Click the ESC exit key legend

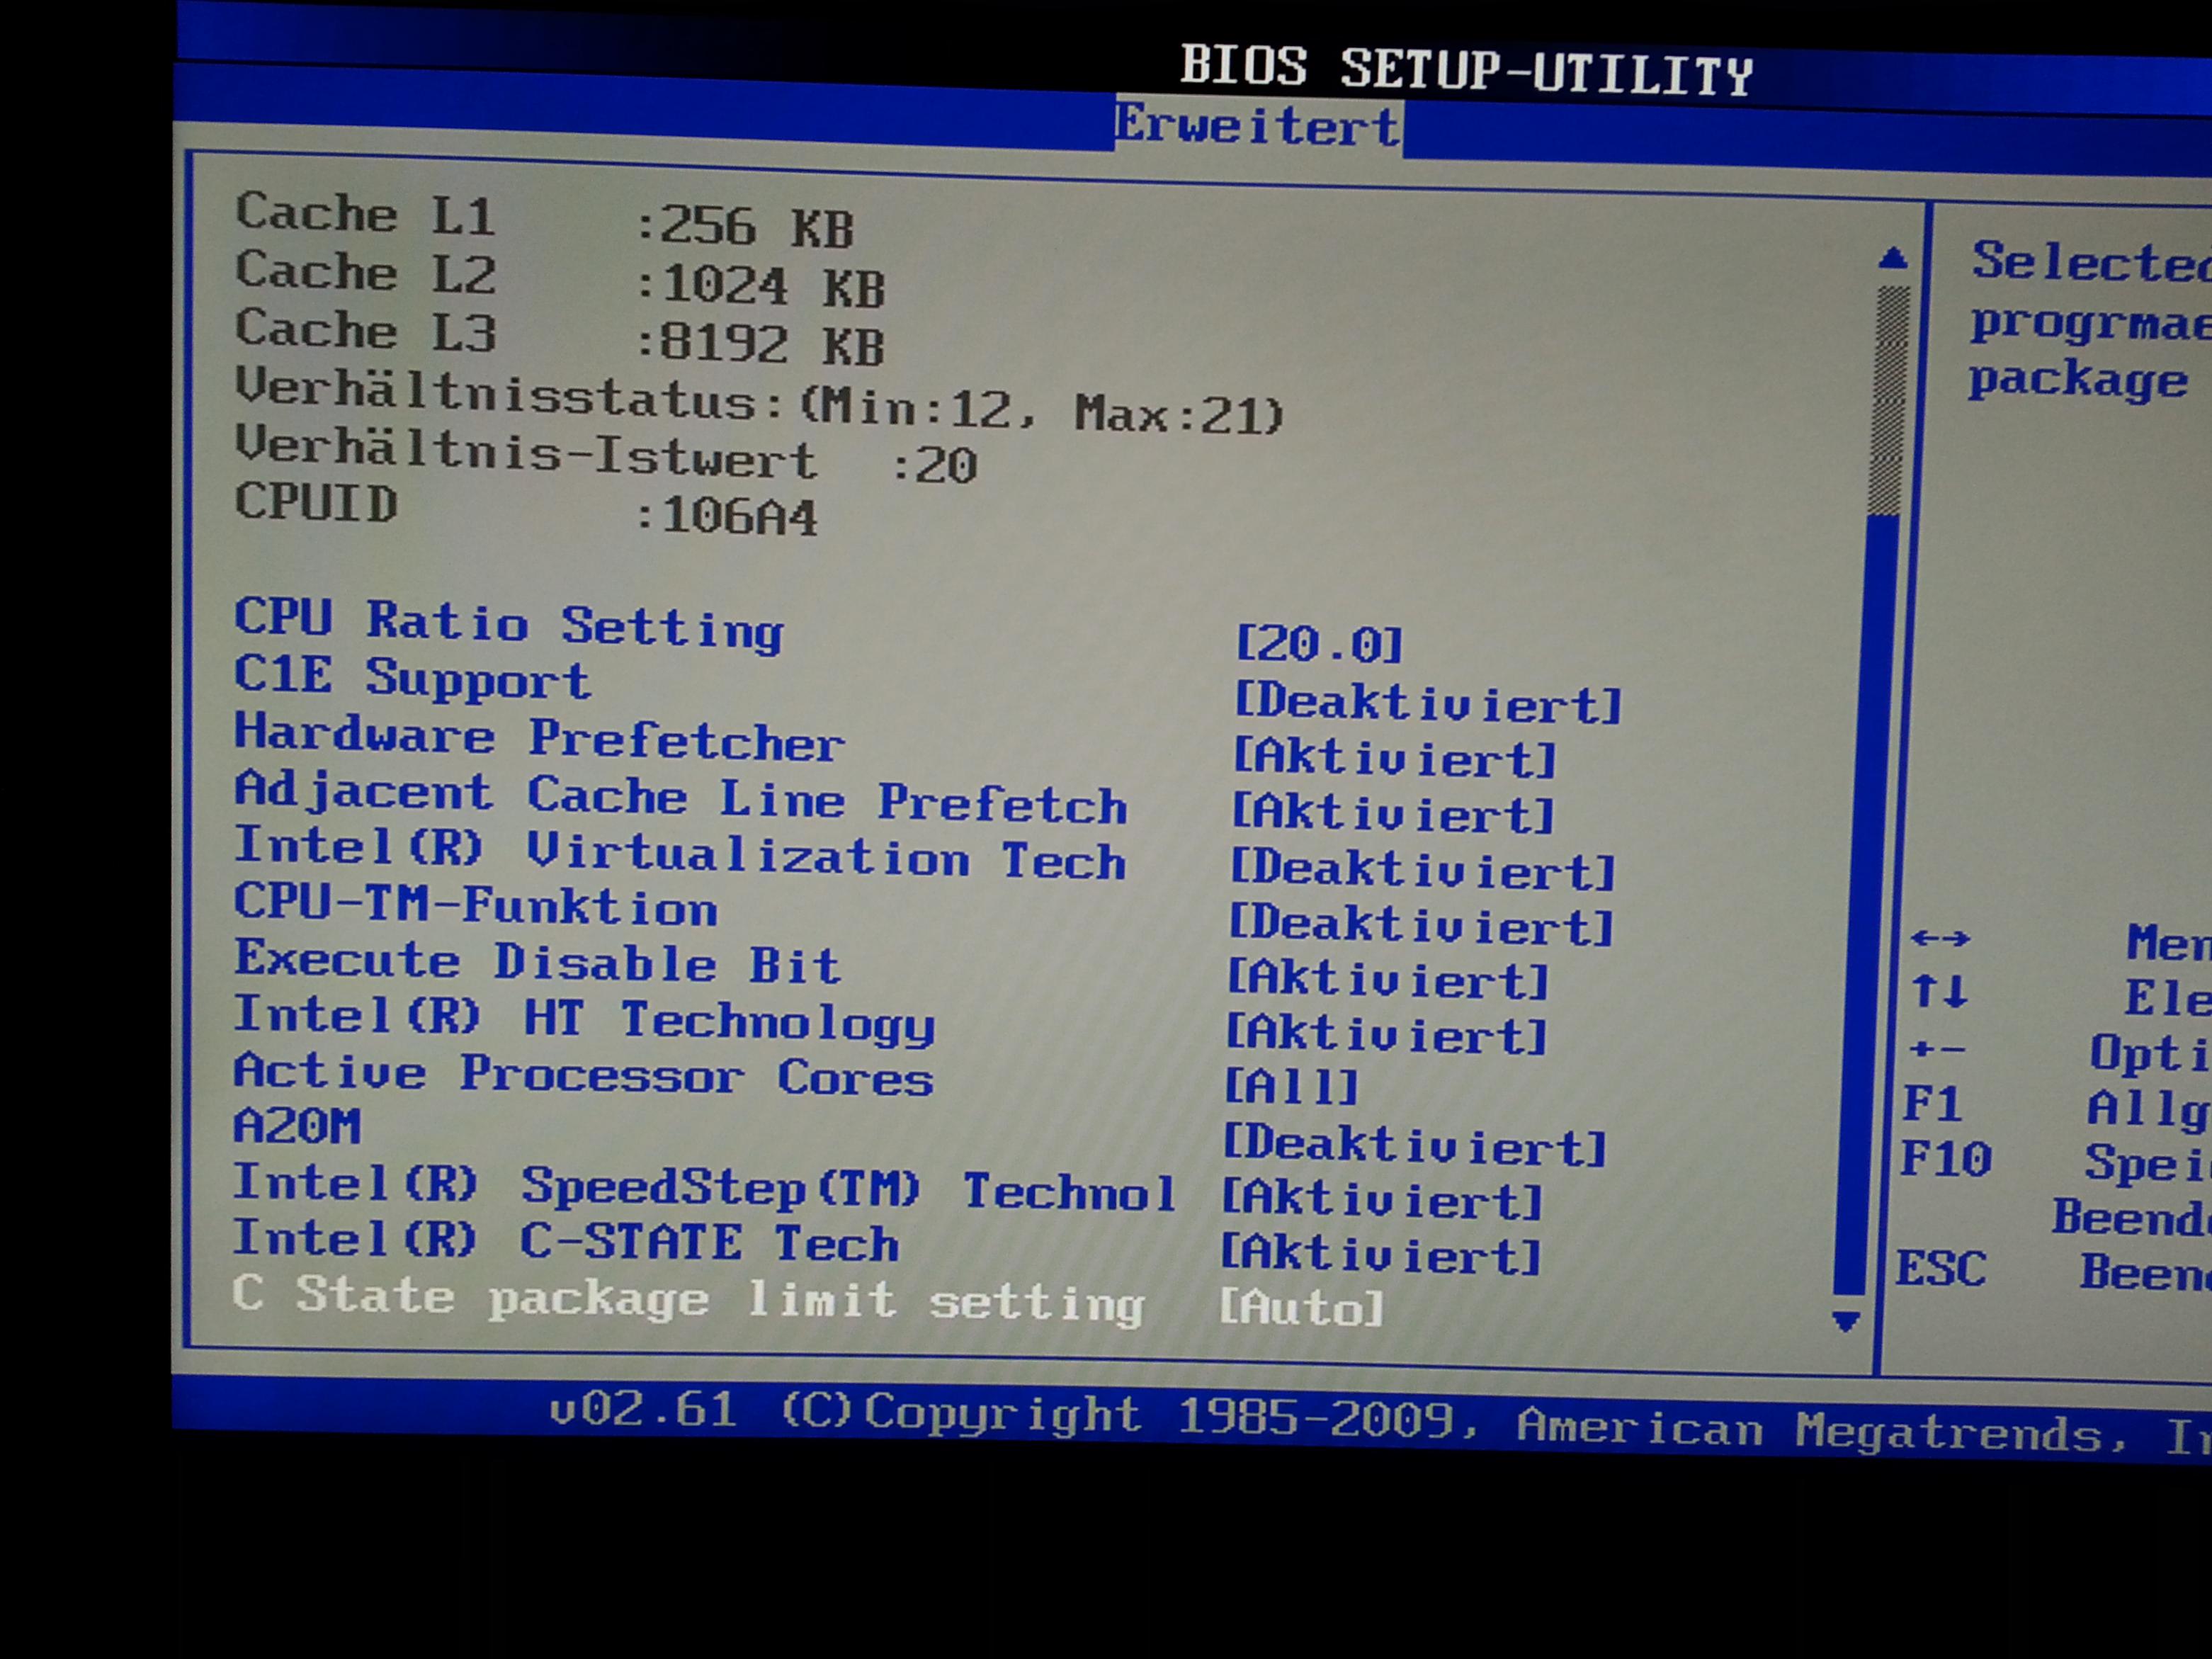click(1941, 1269)
